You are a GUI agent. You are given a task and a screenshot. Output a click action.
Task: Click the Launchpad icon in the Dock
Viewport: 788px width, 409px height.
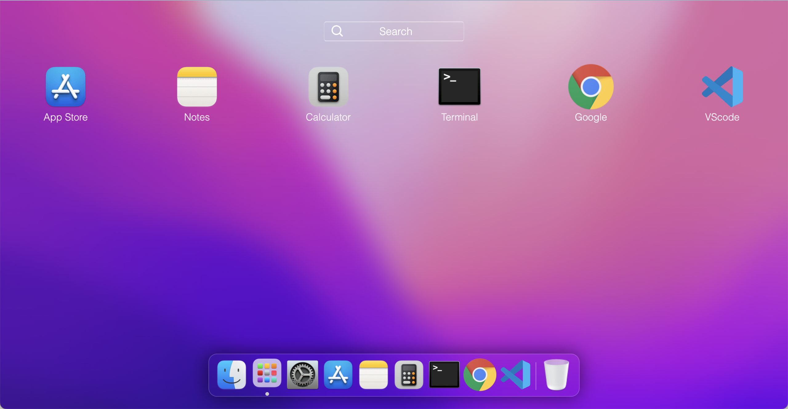[267, 373]
